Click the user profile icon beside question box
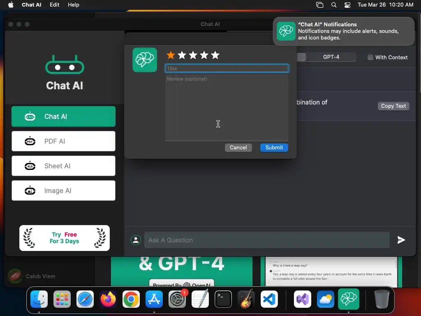Viewport: 421px width, 316px height. [136, 240]
